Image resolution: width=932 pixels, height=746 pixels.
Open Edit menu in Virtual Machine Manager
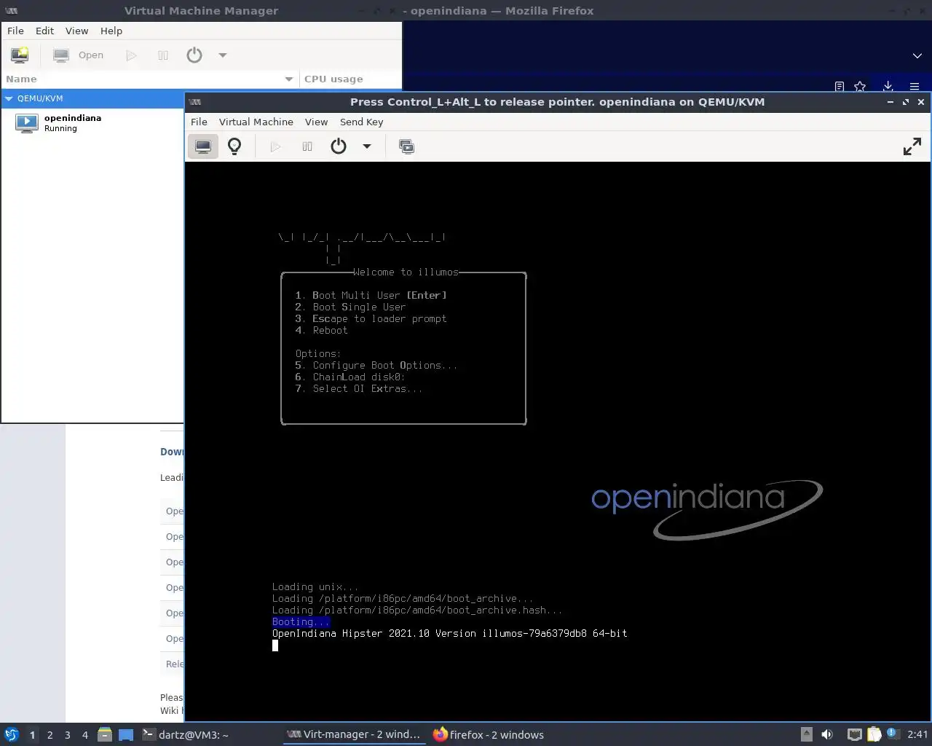tap(44, 31)
